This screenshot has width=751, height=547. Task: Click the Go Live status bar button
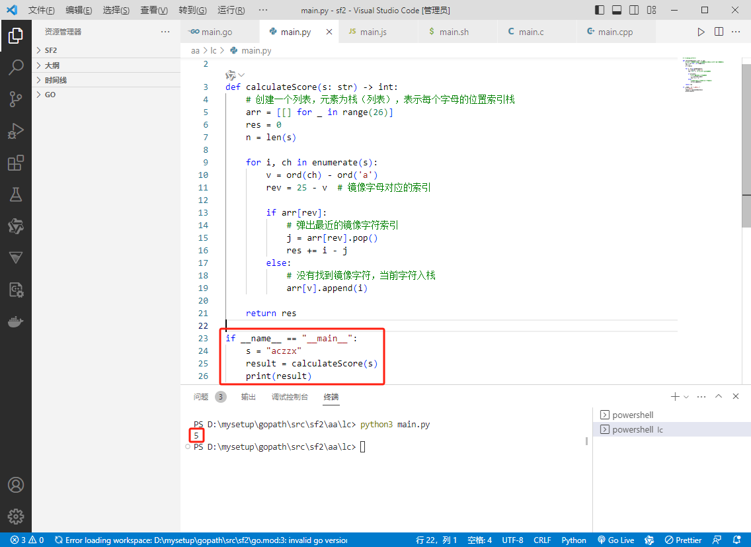tap(616, 540)
